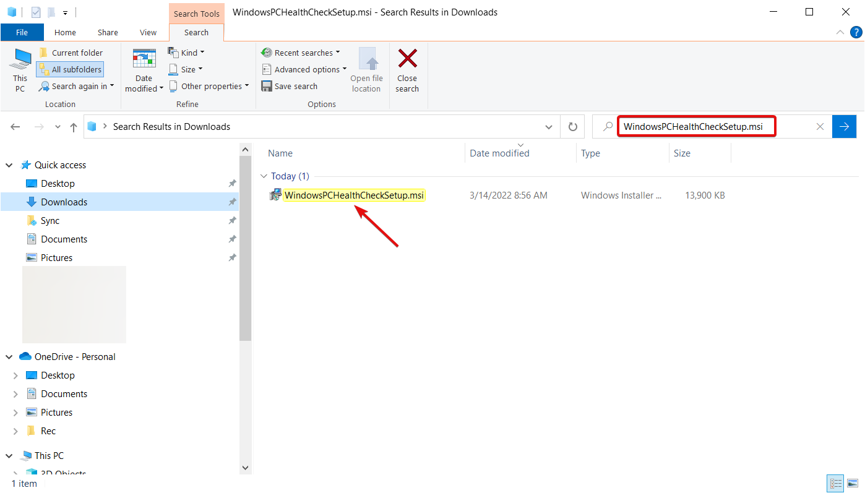The width and height of the screenshot is (865, 493).
Task: Click Quick Access Toolbar properties icon
Action: point(36,12)
